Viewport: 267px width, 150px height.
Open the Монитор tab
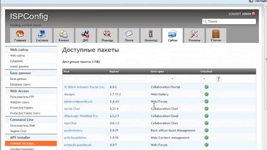[151, 35]
